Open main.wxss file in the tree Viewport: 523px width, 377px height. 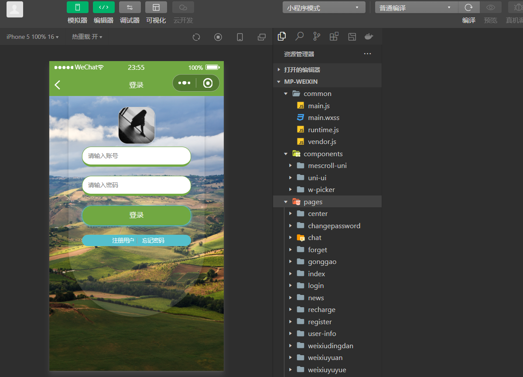pos(323,118)
